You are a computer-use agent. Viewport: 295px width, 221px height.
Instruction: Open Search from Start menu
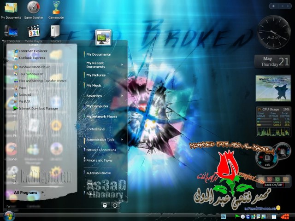[x=90, y=183]
